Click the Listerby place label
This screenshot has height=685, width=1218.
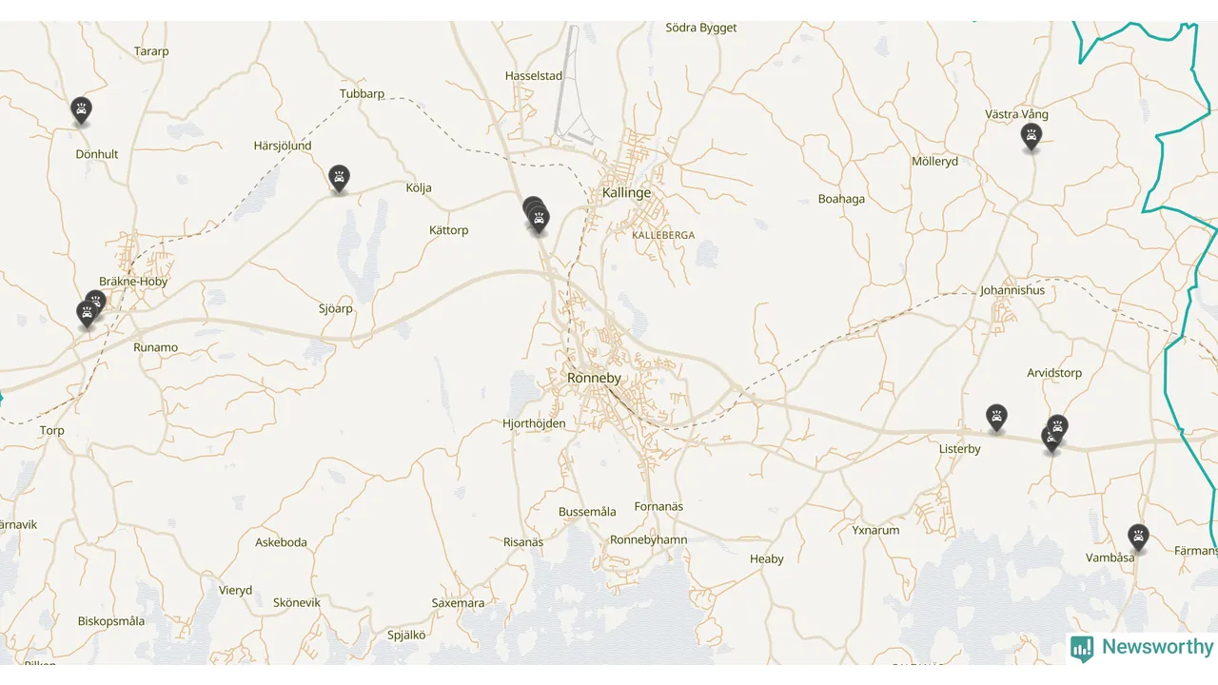click(959, 449)
